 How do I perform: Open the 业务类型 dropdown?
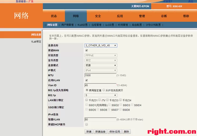(x=101, y=60)
